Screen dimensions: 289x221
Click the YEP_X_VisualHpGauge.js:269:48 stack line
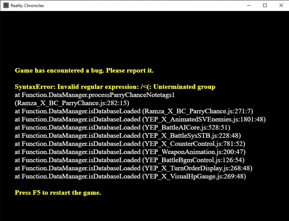(130, 177)
